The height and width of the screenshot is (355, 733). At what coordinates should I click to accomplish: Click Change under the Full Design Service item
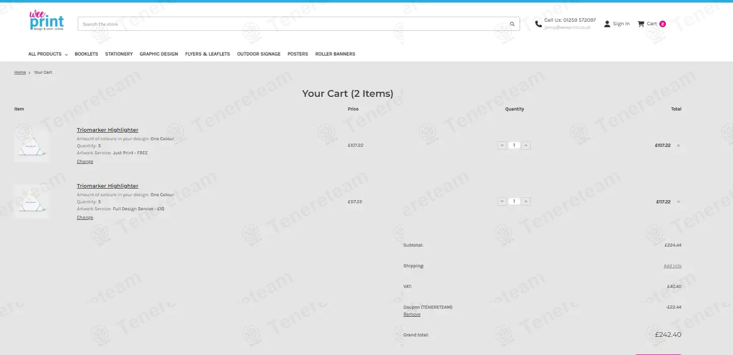click(x=85, y=218)
